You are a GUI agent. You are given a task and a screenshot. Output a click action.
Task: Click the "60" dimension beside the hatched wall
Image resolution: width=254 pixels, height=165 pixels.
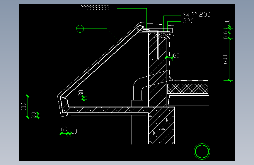(176, 55)
